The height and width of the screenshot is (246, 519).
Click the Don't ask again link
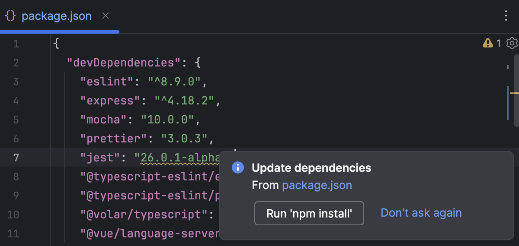click(x=421, y=213)
